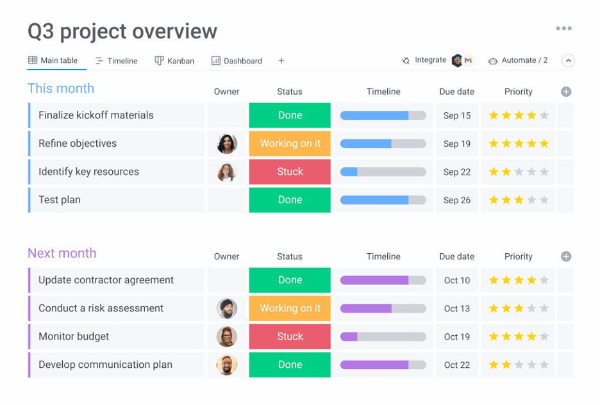Screen dimensions: 600x405
Task: Click the timeline progress bar for Finalize kickoff materials
Action: [x=383, y=115]
